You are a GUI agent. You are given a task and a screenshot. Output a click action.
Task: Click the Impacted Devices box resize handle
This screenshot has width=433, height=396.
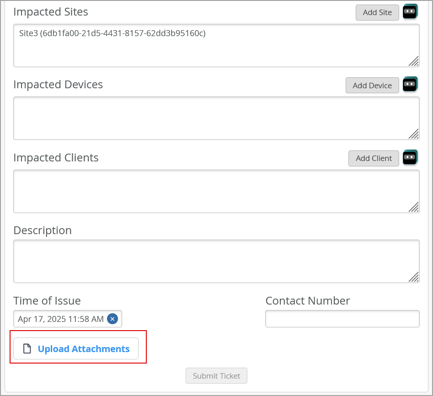414,134
